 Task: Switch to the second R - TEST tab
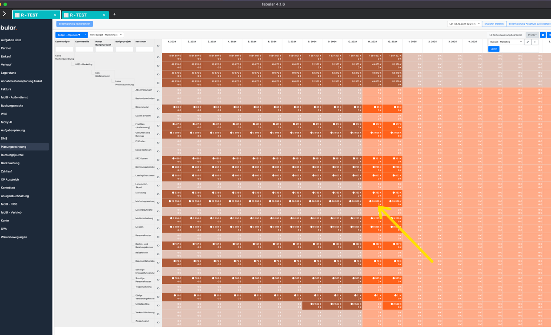click(85, 14)
